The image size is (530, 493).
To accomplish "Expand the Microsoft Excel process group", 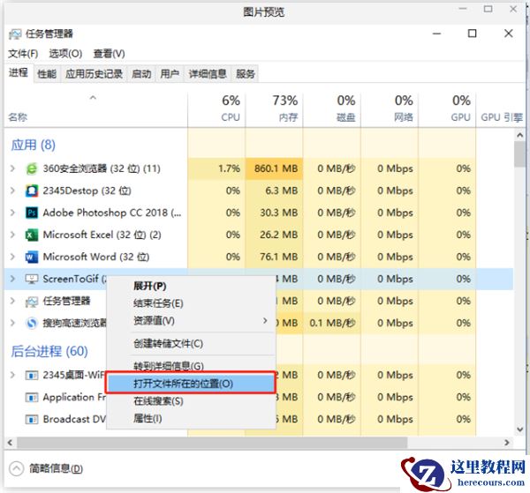I will pos(12,235).
